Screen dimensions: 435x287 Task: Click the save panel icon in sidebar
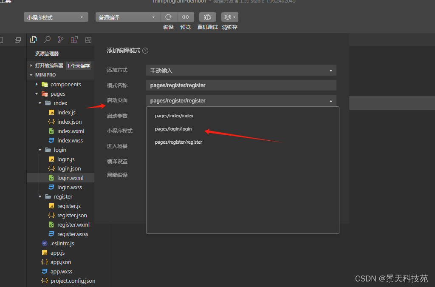88,40
